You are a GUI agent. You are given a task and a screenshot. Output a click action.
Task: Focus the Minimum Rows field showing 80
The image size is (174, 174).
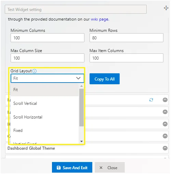click(x=126, y=38)
